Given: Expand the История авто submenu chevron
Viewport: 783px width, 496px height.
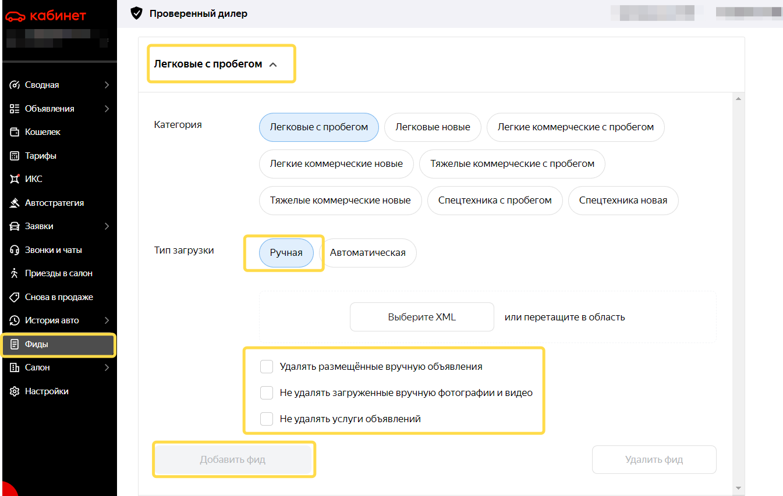Looking at the screenshot, I should tap(107, 320).
